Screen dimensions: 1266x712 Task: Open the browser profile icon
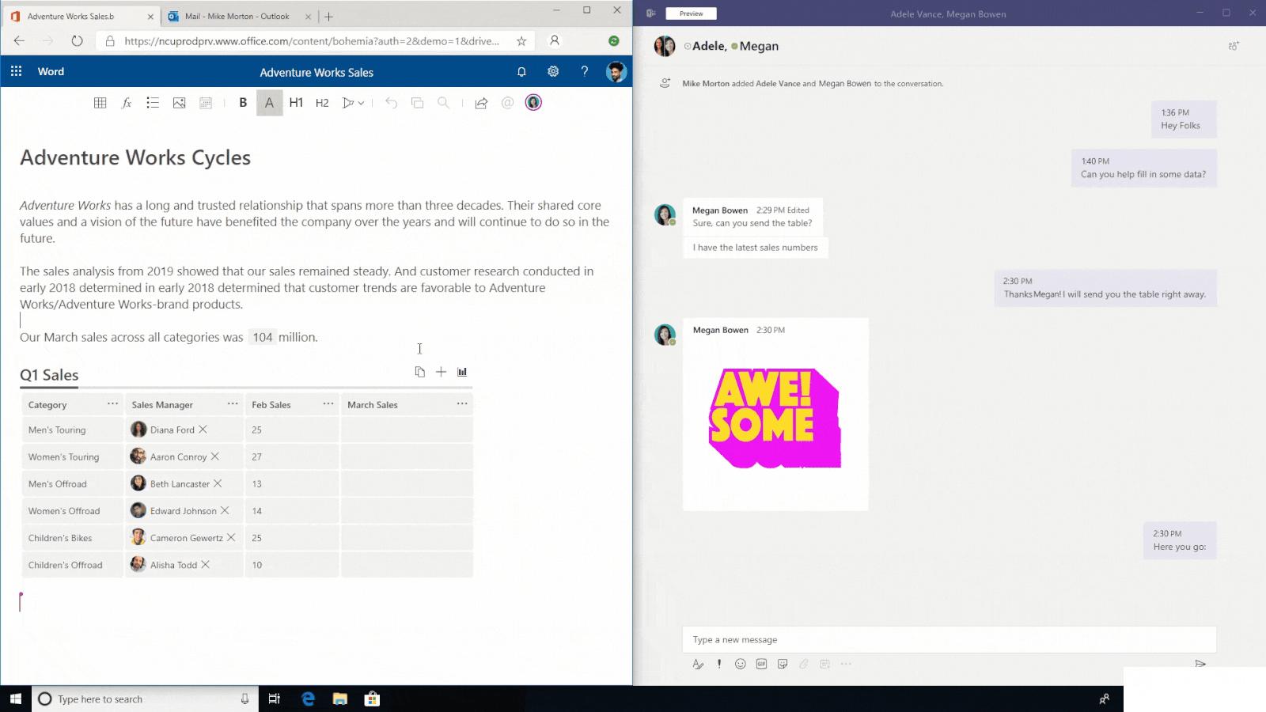555,40
